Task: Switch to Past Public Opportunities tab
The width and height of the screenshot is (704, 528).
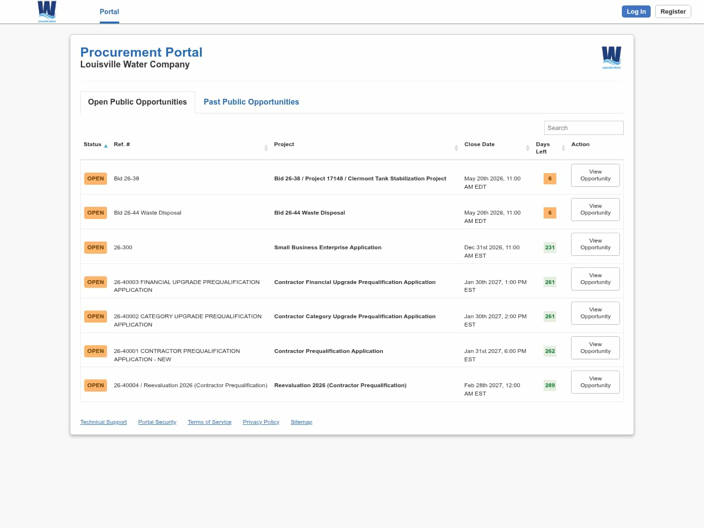Action: (251, 102)
